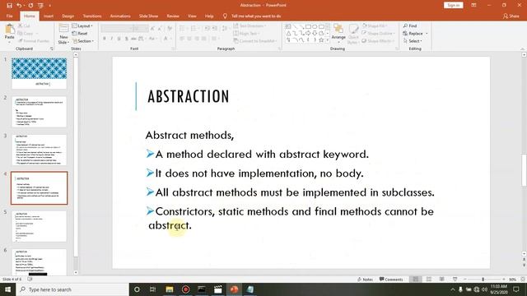Open the Transitions tab
The height and width of the screenshot is (296, 527).
point(92,16)
